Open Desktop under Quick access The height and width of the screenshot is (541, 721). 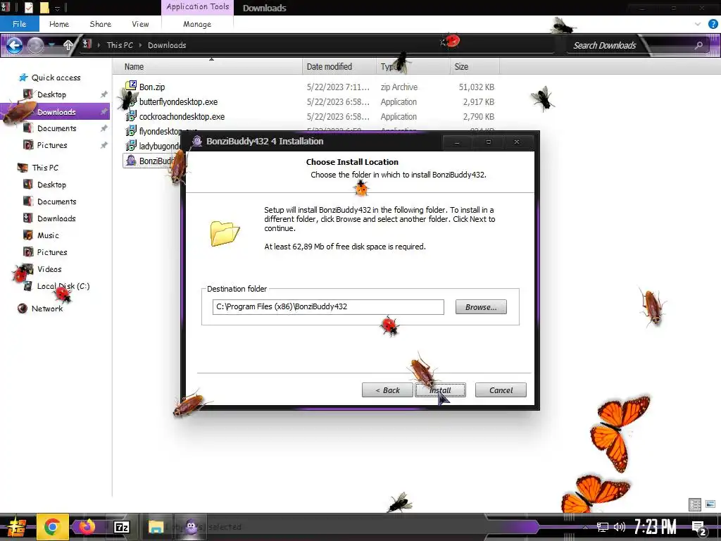point(51,94)
